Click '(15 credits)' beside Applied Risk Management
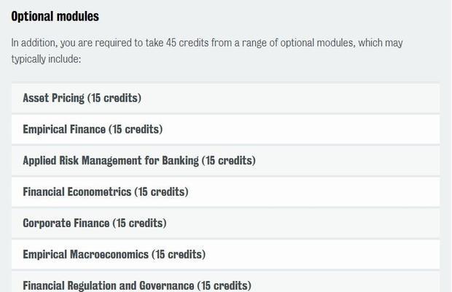Screen dimensions: 452x292 point(229,161)
